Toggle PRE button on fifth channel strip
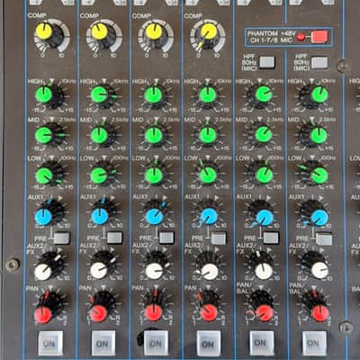Screen dimensions: 360x360 pos(271,238)
